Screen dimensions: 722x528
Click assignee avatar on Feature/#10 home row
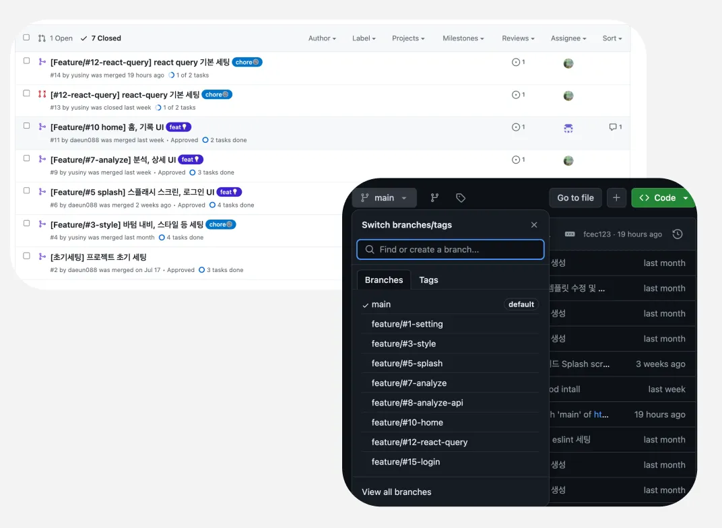tap(568, 129)
